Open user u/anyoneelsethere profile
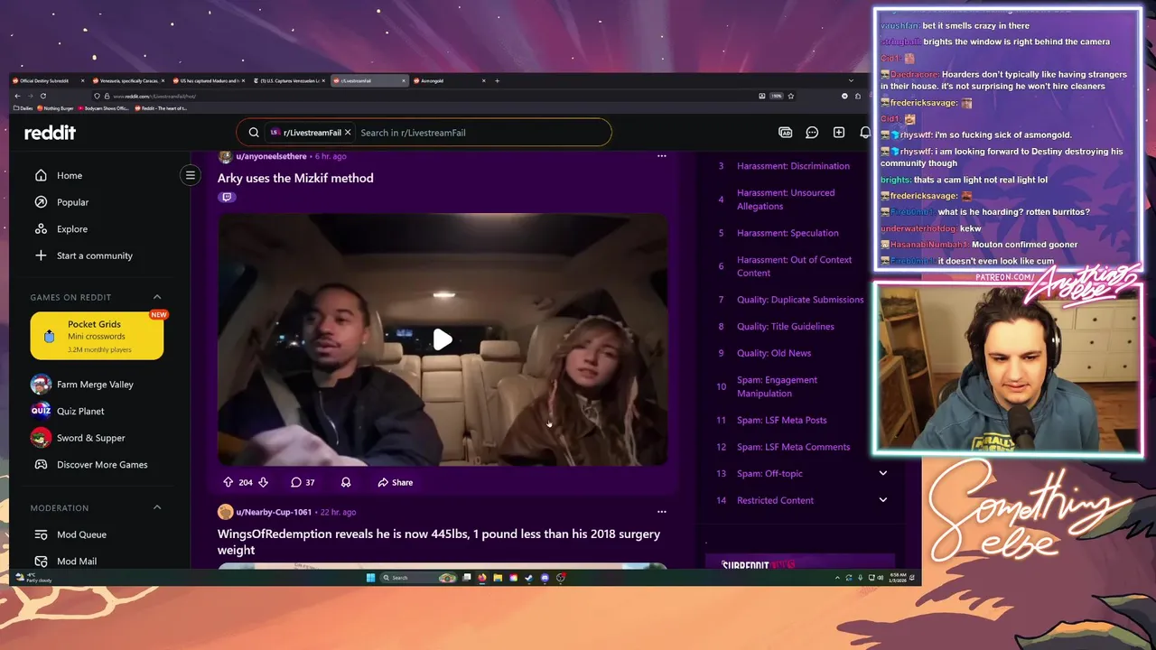Image resolution: width=1156 pixels, height=650 pixels. pyautogui.click(x=271, y=156)
